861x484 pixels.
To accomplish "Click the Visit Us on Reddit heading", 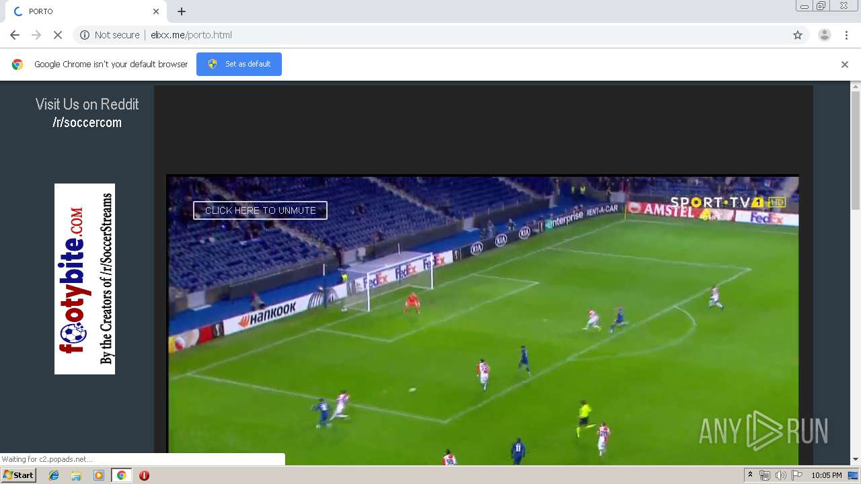I will pyautogui.click(x=87, y=104).
